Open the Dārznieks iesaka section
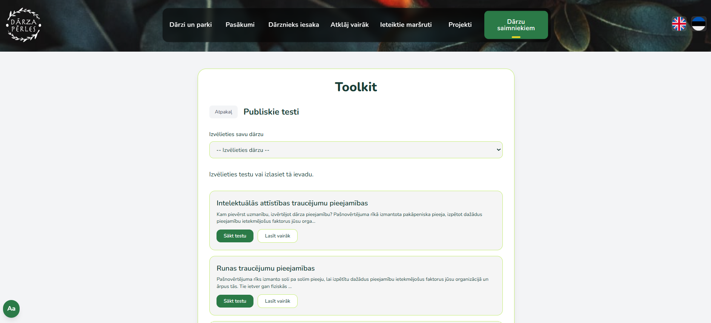The width and height of the screenshot is (711, 323). [x=293, y=25]
